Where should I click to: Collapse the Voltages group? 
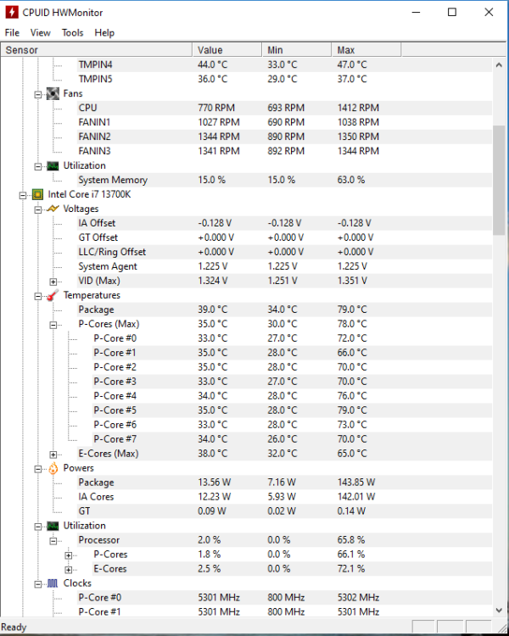coord(38,209)
